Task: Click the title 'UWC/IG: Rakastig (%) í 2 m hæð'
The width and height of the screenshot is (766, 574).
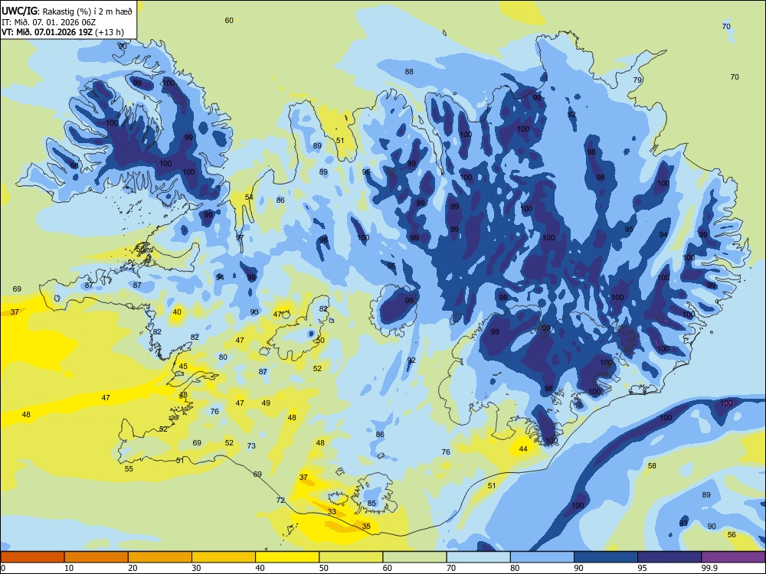Action: tap(67, 11)
